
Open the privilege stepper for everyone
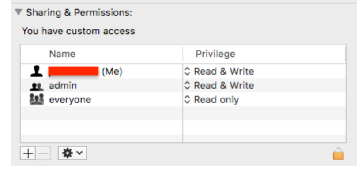187,99
